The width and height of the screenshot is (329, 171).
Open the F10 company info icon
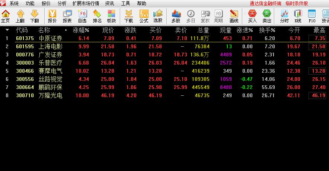[x=312, y=16]
